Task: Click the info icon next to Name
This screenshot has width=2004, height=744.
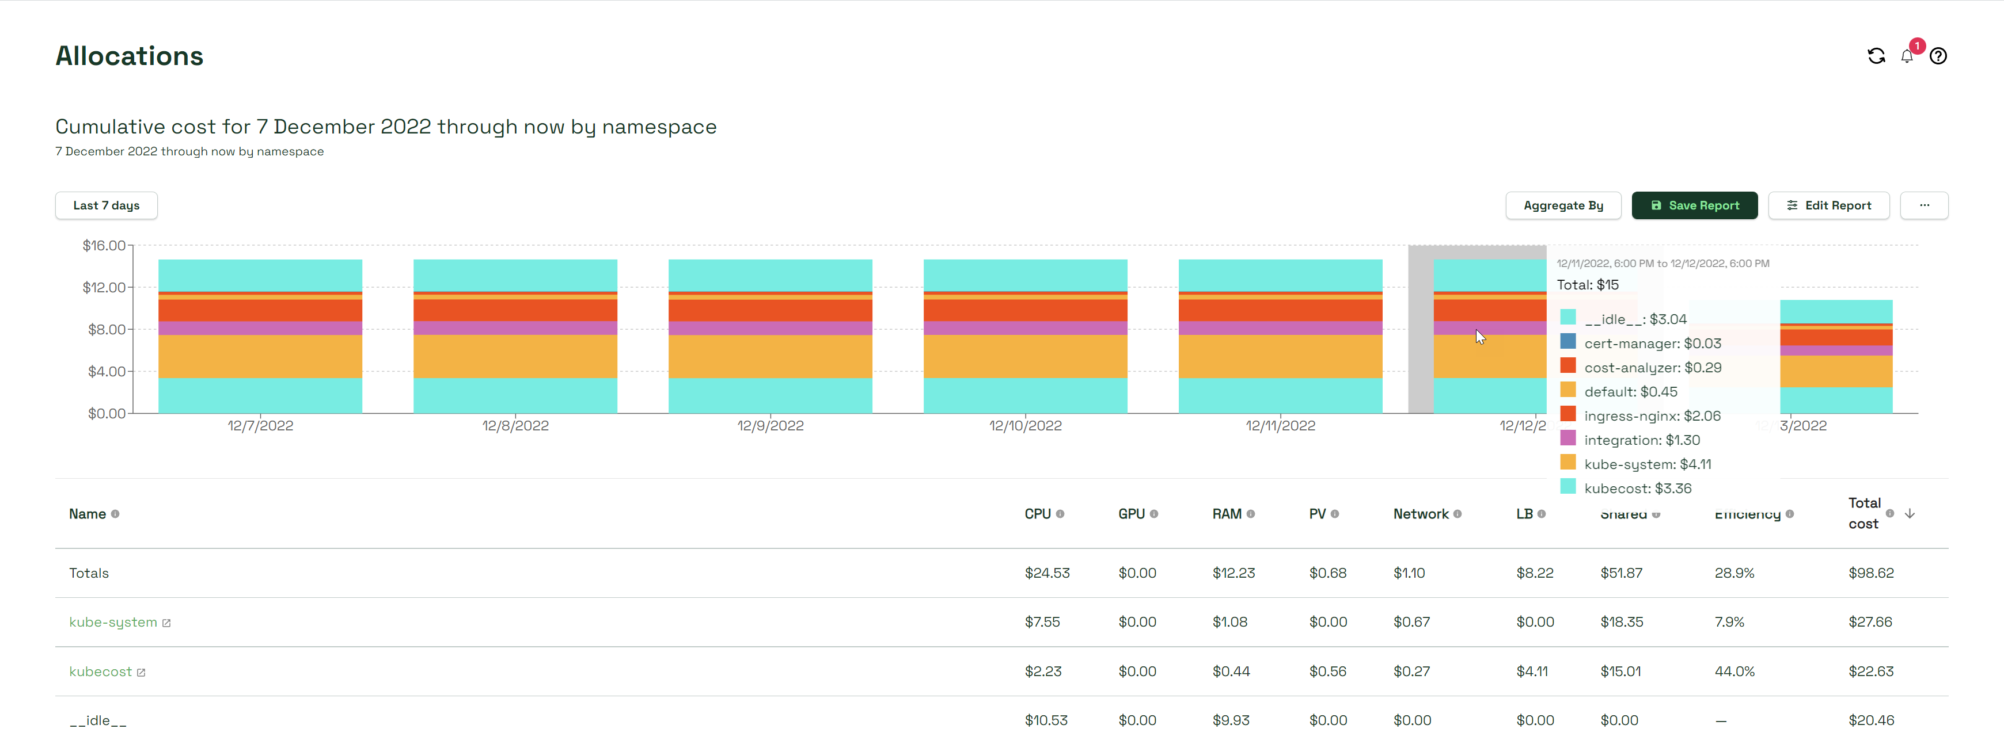Action: (115, 514)
